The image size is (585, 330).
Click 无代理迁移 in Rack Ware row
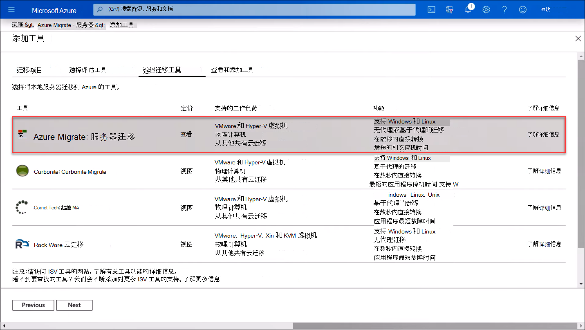390,240
